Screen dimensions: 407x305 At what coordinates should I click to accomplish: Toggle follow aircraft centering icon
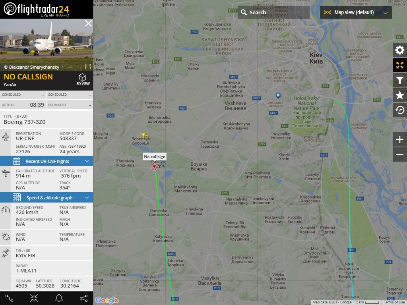click(34, 298)
